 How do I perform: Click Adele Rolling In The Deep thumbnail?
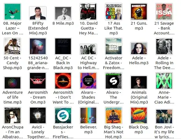[x=164, y=46]
